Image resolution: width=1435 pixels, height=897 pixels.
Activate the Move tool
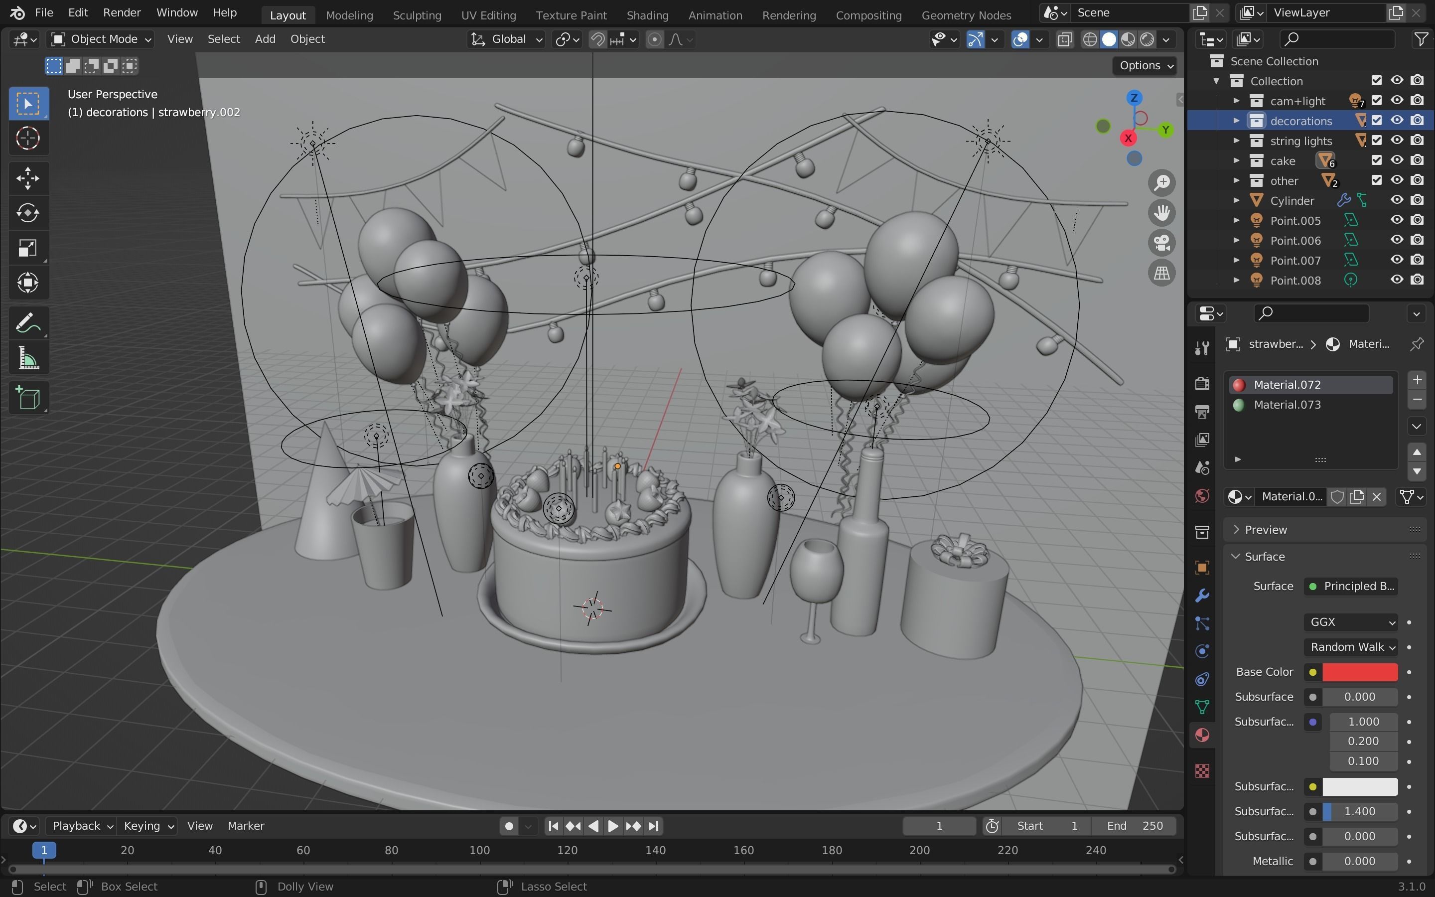coord(28,178)
